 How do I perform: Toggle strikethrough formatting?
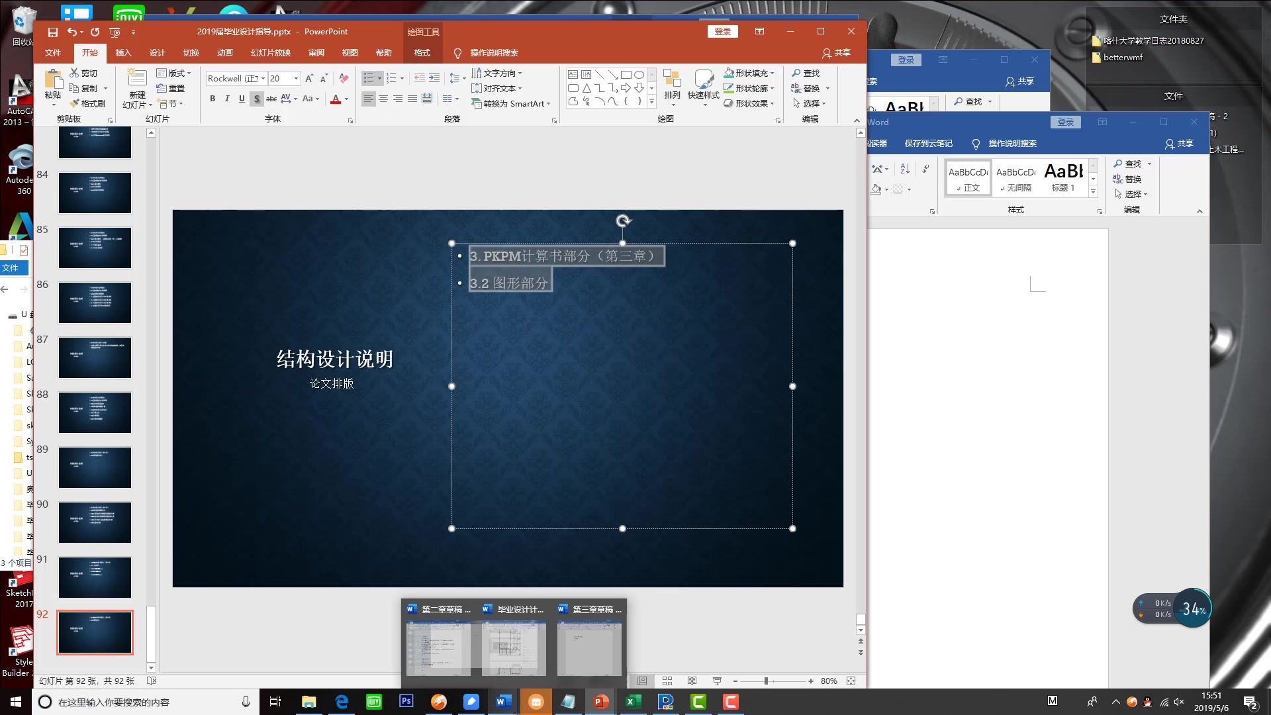[271, 99]
